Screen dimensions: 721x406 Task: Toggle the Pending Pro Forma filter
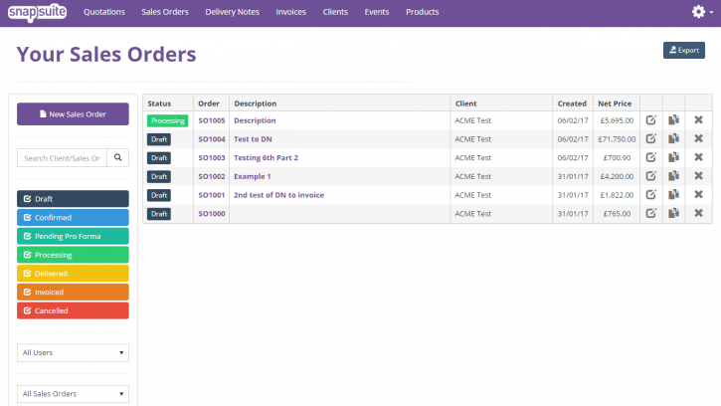click(73, 236)
